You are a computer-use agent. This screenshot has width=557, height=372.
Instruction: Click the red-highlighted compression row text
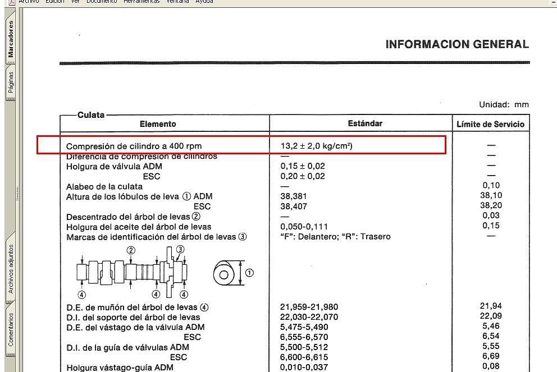coord(134,146)
